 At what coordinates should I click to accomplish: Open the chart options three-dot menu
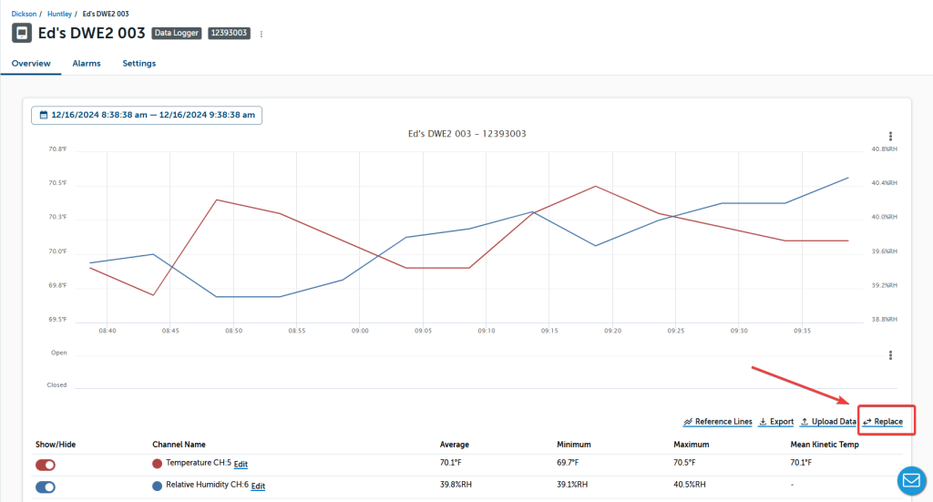[x=890, y=136]
